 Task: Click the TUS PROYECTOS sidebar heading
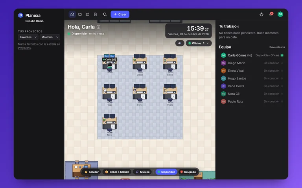30,31
